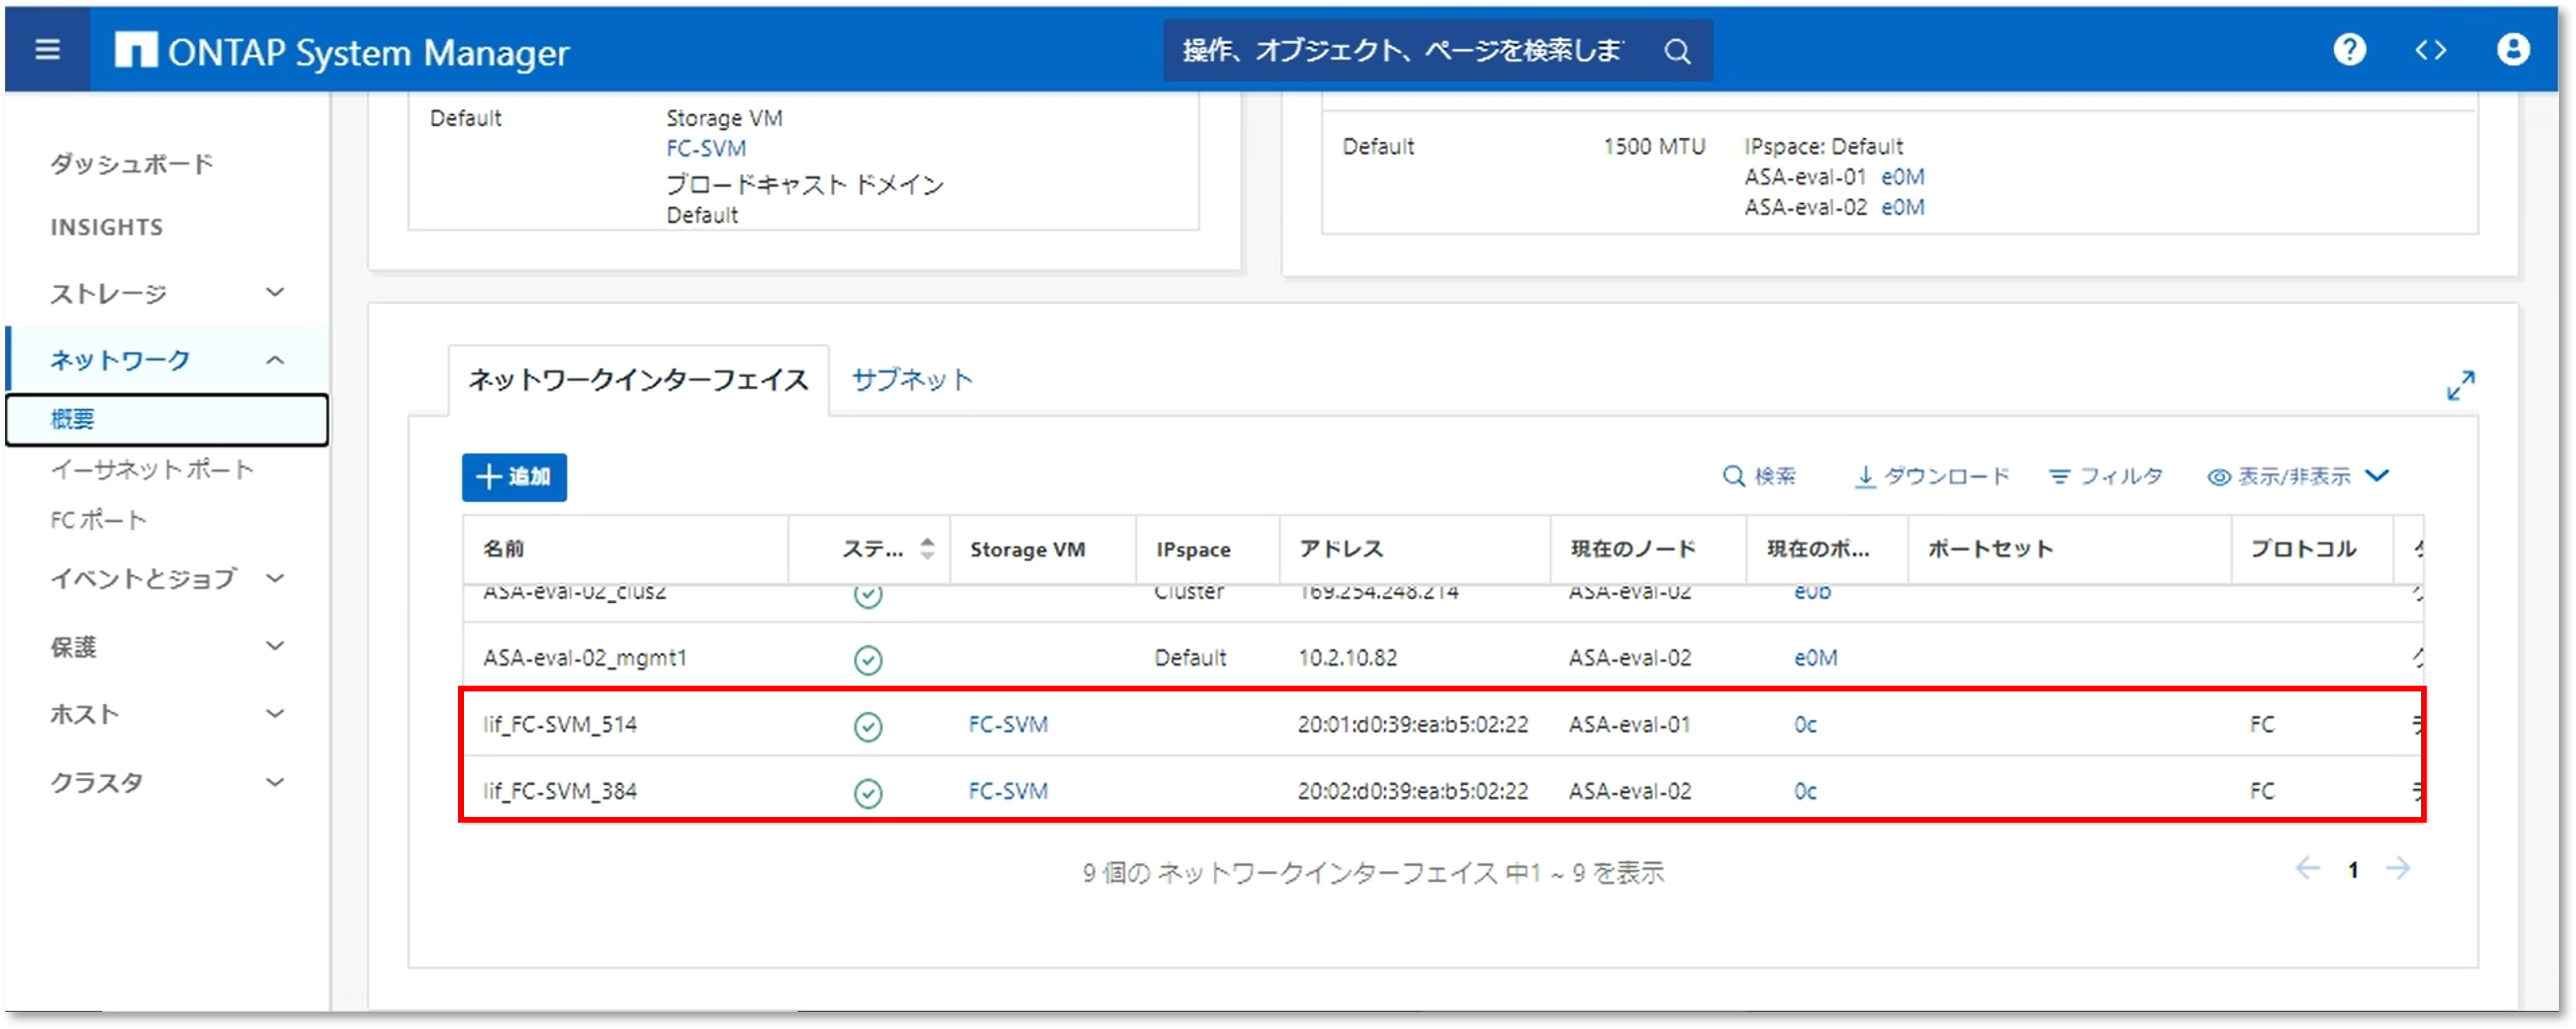Sort by the ステ... status column arrows
The height and width of the screenshot is (1029, 2576).
[927, 548]
